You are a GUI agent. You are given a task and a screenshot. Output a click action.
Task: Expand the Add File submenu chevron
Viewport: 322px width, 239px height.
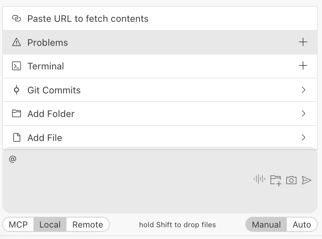(303, 137)
